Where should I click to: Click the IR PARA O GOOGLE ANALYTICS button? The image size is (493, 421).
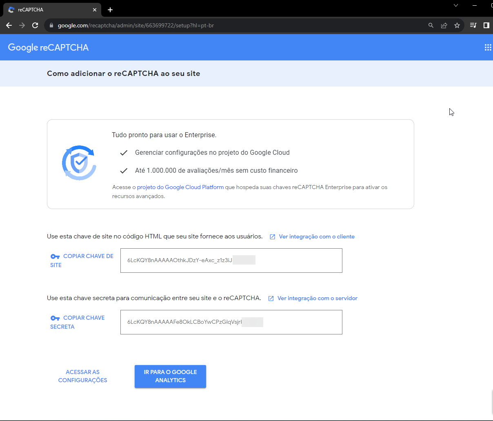click(170, 376)
